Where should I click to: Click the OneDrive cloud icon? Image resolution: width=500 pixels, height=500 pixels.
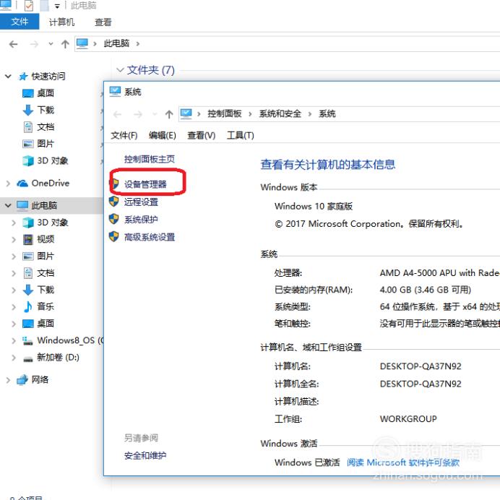(x=22, y=184)
